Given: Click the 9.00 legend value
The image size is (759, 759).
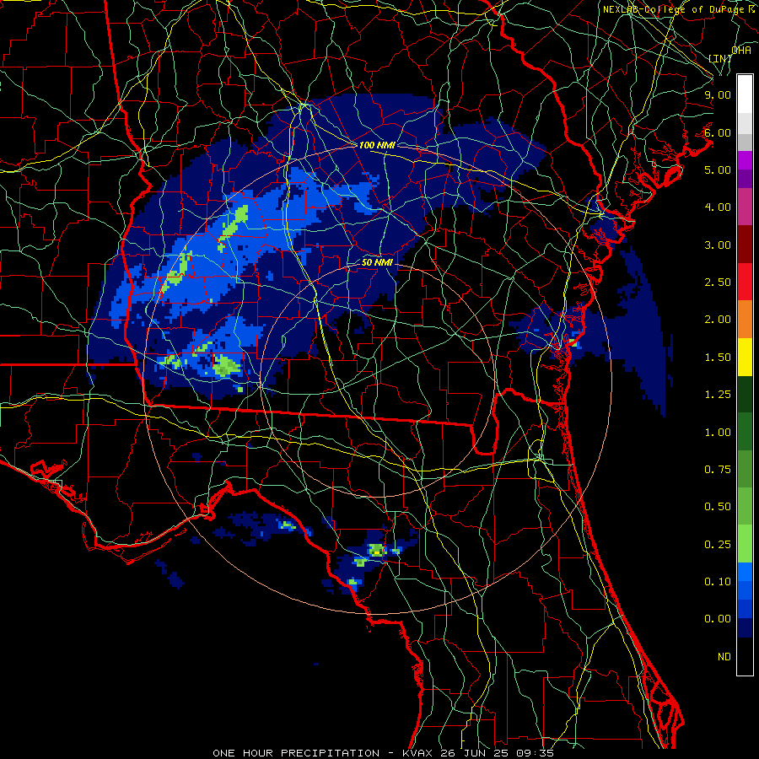Looking at the screenshot, I should tap(718, 94).
